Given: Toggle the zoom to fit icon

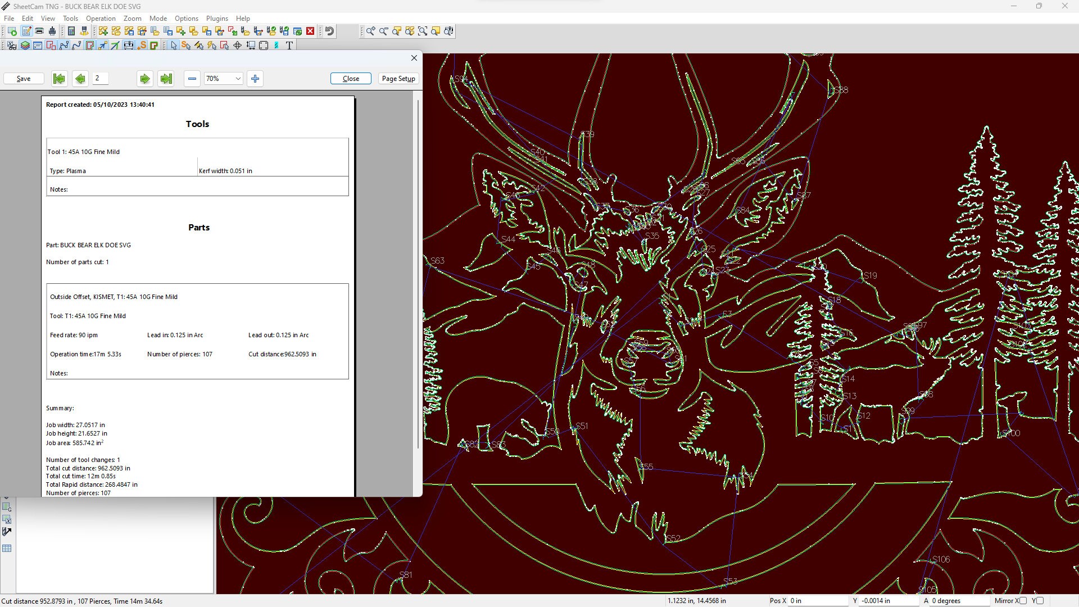Looking at the screenshot, I should click(x=423, y=31).
